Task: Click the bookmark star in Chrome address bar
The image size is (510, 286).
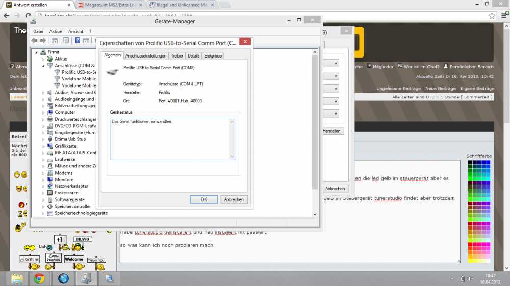Action: point(492,16)
